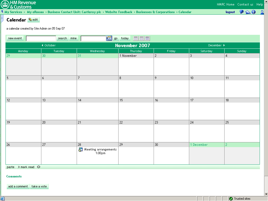Open the Website Feedback breadcrumb
The image size is (268, 201).
pos(119,12)
